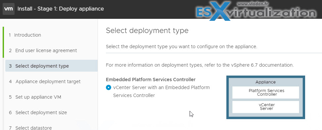This screenshot has width=322, height=130.
Task: Open step 5 Set up appliance VM
Action: click(35, 97)
